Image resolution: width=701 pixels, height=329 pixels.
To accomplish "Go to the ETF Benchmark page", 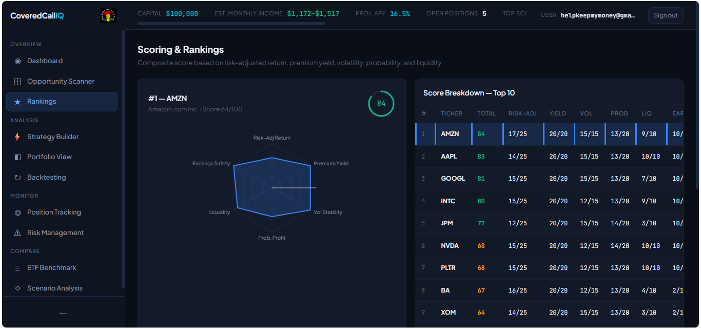I will [x=51, y=268].
